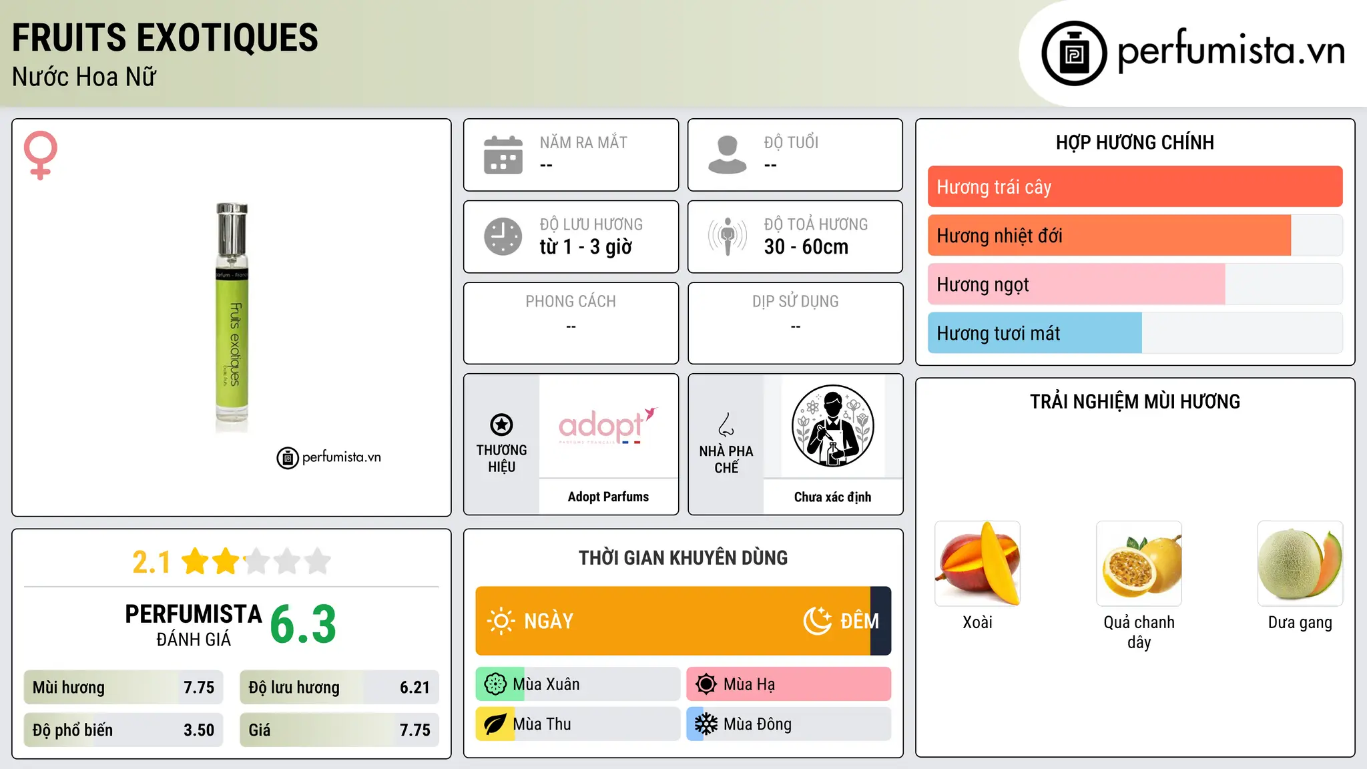Click the Nước Hoa Nữ subtitle
The width and height of the screenshot is (1367, 769).
coord(84,77)
